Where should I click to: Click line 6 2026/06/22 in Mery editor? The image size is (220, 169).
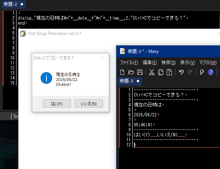click(x=145, y=115)
